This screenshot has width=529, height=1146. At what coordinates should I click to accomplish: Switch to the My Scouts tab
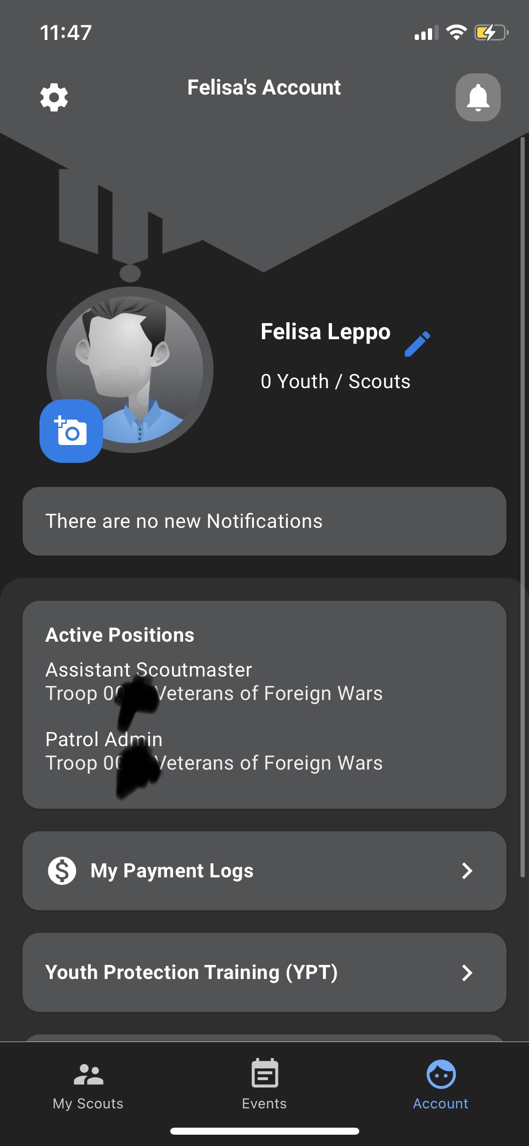[88, 1103]
